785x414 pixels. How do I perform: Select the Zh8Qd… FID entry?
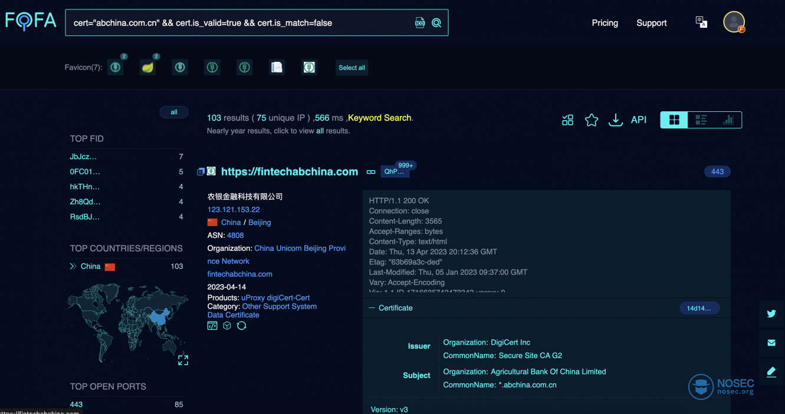pyautogui.click(x=85, y=202)
